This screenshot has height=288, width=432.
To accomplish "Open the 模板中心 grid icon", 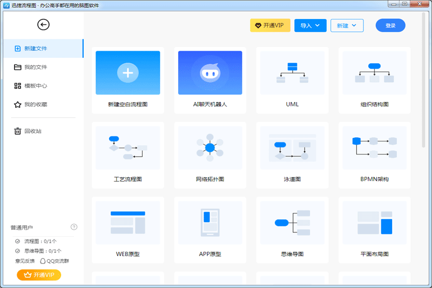I will coord(18,86).
